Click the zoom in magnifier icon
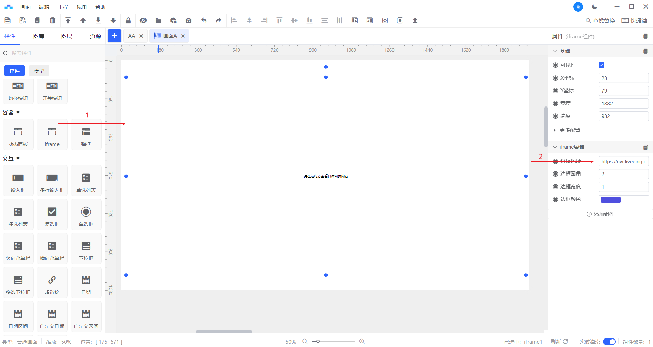The height and width of the screenshot is (347, 653). (x=362, y=341)
